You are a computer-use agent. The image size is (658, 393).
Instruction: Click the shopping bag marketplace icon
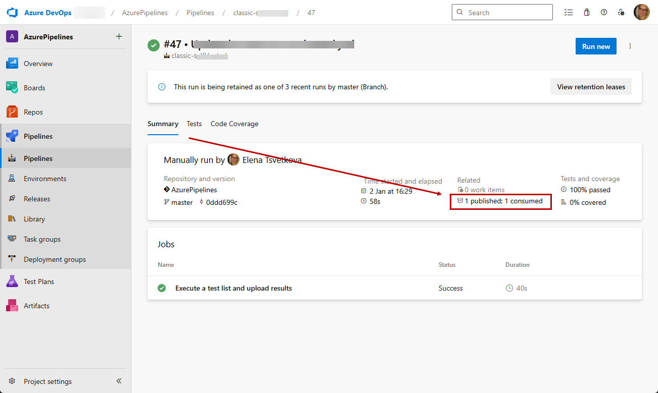tap(586, 13)
